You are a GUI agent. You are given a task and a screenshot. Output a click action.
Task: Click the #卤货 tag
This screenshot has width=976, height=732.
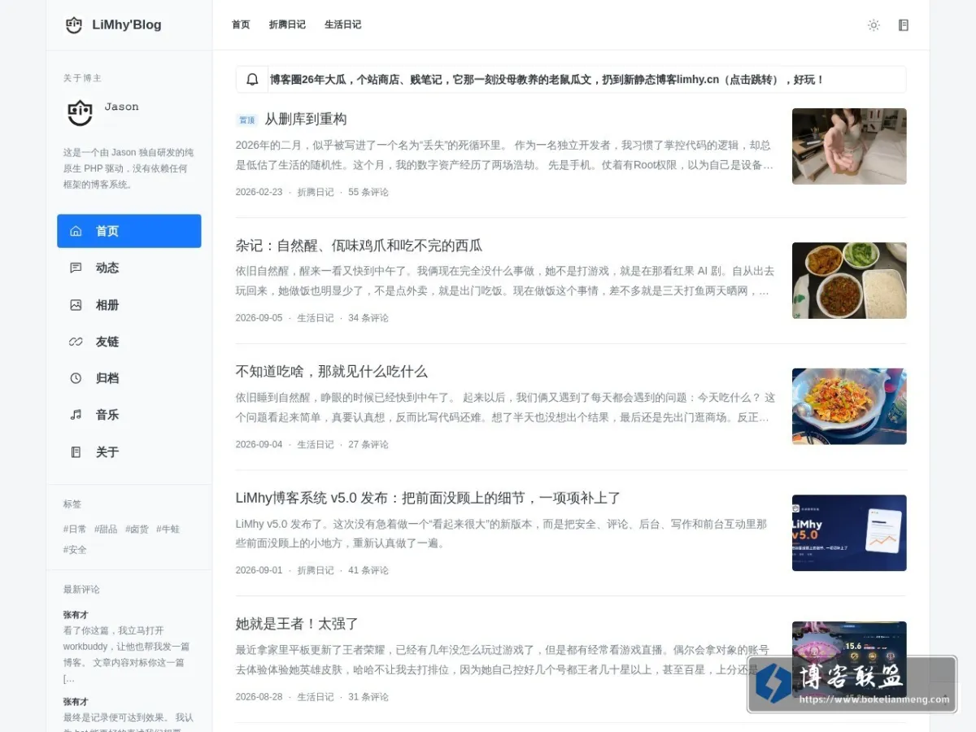[x=137, y=529]
